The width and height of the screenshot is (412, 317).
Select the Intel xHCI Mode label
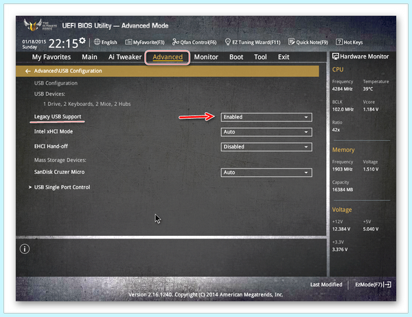(54, 131)
